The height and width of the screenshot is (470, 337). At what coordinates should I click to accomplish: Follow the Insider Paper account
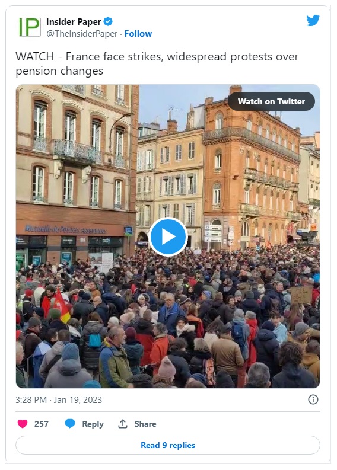pos(138,34)
